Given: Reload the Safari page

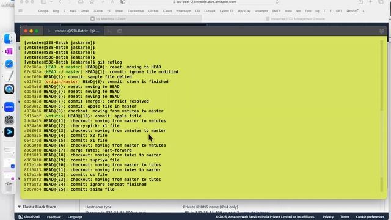Looking at the screenshot, I should pyautogui.click(x=277, y=2).
